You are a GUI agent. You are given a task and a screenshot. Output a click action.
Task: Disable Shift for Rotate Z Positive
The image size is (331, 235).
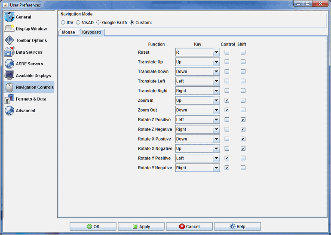tap(243, 119)
